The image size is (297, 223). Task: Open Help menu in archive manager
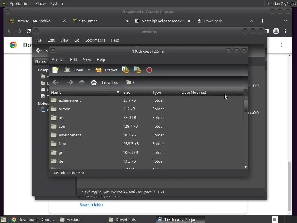pos(101,60)
